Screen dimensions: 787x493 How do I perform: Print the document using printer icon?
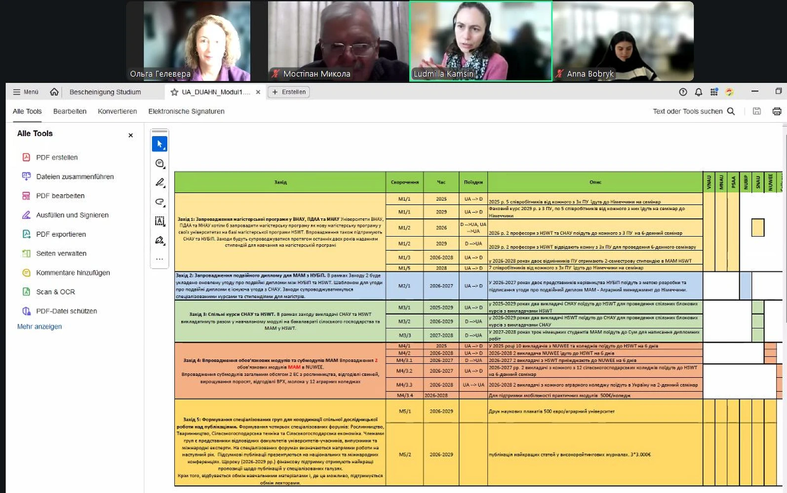point(777,111)
